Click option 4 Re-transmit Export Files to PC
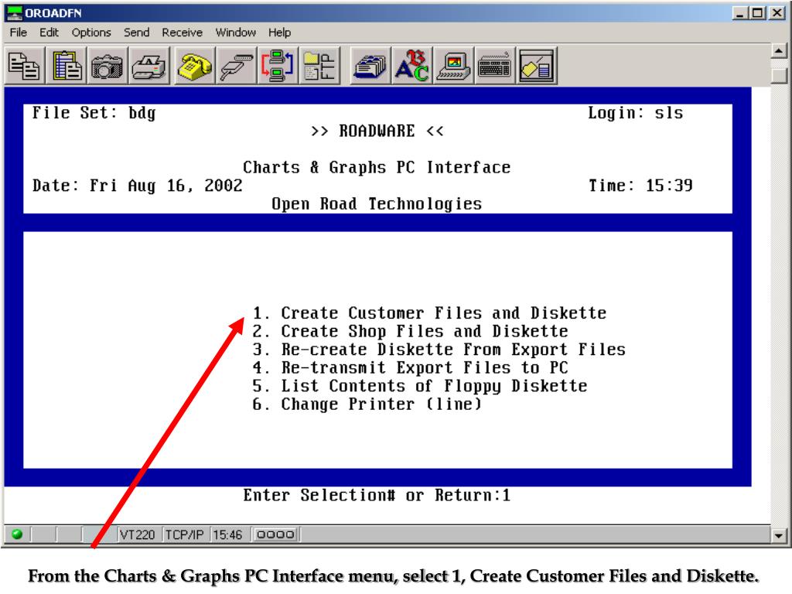The height and width of the screenshot is (594, 792). pyautogui.click(x=410, y=367)
